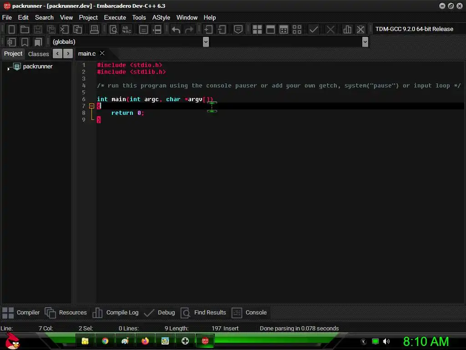466x350 pixels.
Task: Click the Save file floppy icon
Action: tap(38, 29)
